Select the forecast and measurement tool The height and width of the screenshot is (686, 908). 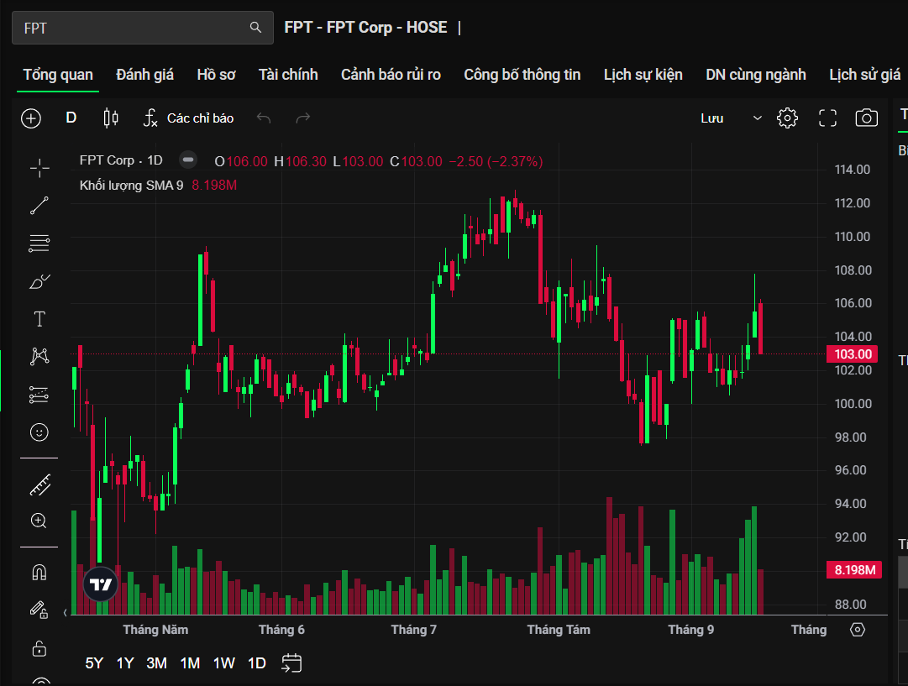[x=39, y=395]
